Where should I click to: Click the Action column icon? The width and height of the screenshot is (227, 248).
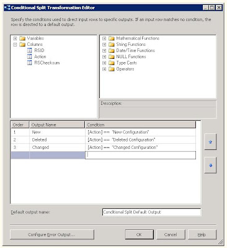pos(30,56)
